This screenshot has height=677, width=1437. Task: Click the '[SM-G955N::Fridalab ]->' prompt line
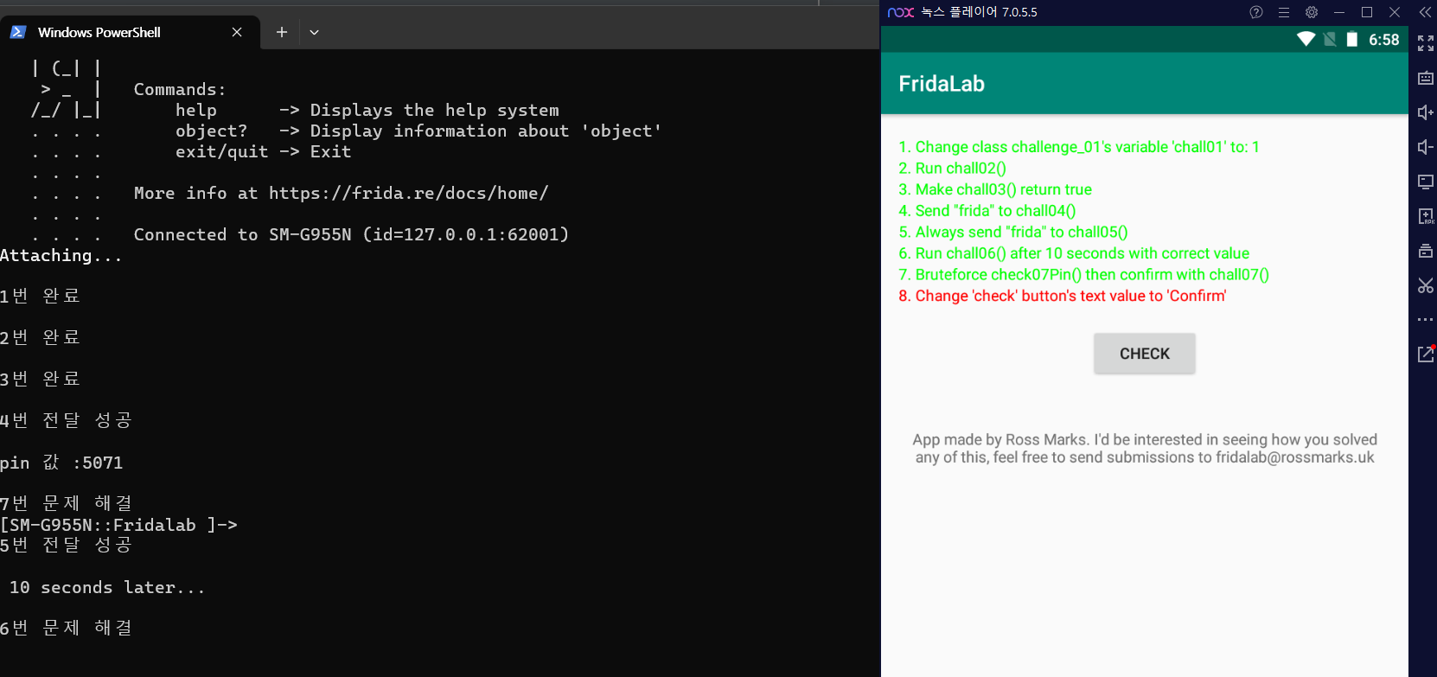[118, 525]
